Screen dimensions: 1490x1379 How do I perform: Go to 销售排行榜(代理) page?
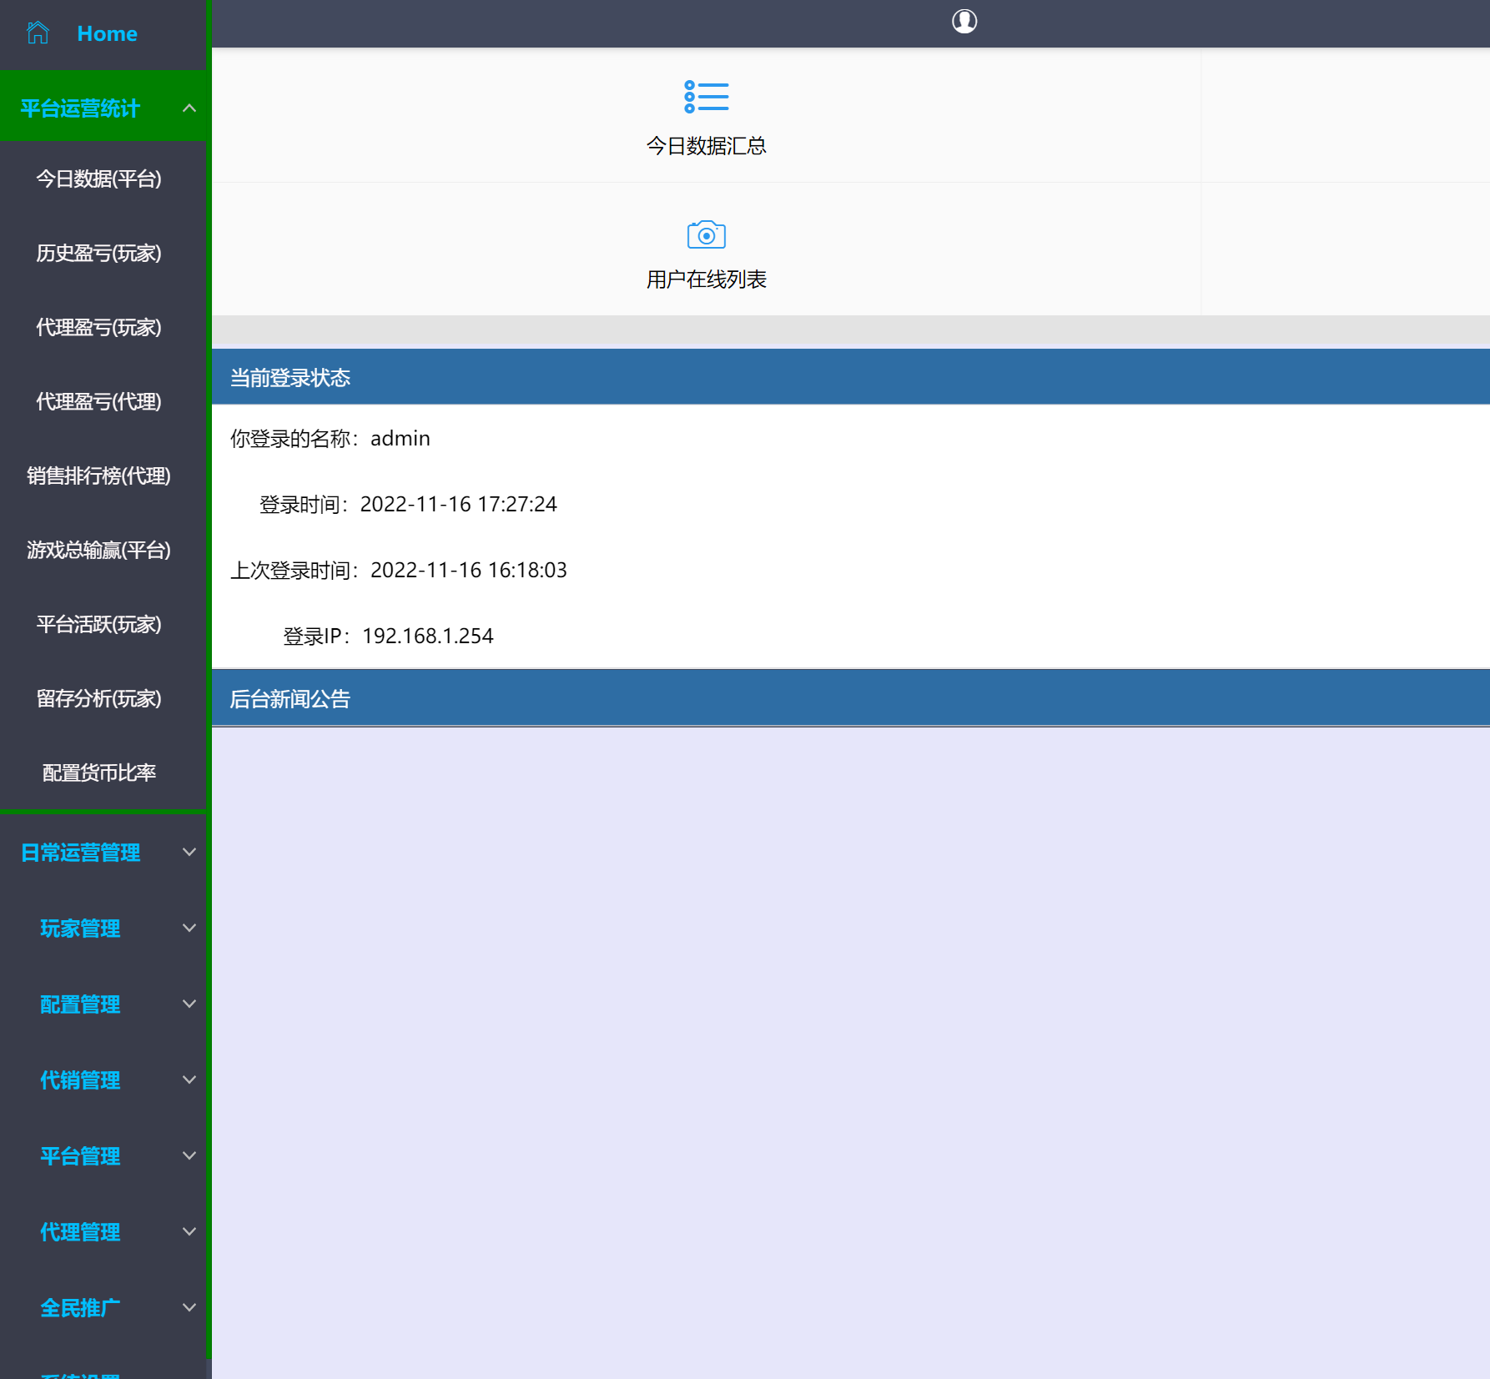coord(98,476)
